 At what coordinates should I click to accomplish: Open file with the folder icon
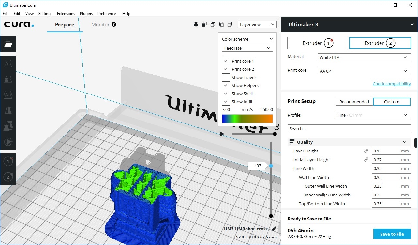tap(8, 44)
